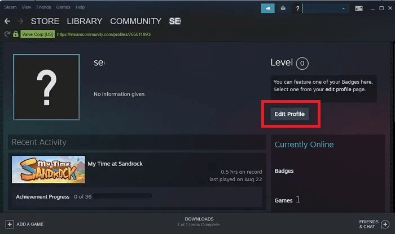The height and width of the screenshot is (234, 395).
Task: Click the Level 0 badge circle
Action: pos(302,63)
